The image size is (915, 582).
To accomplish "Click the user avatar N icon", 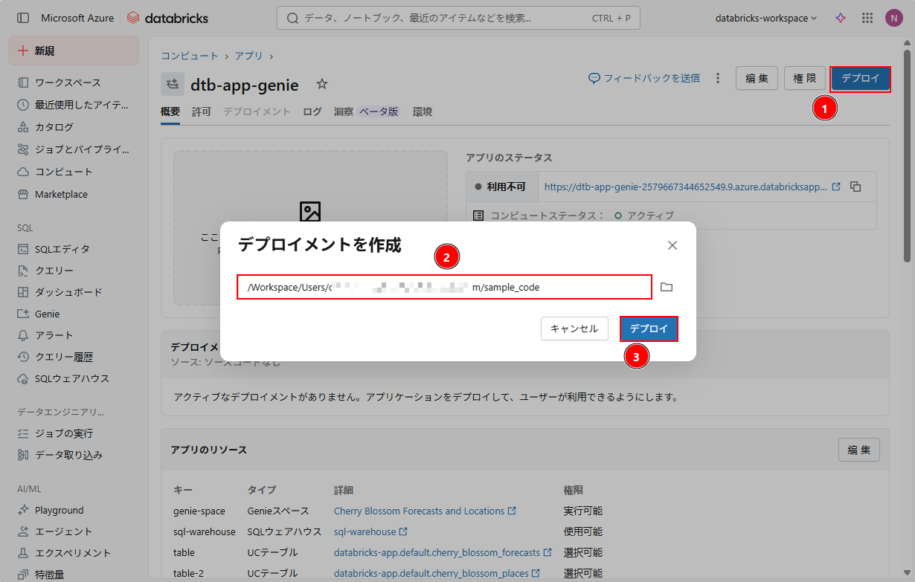I will (893, 18).
